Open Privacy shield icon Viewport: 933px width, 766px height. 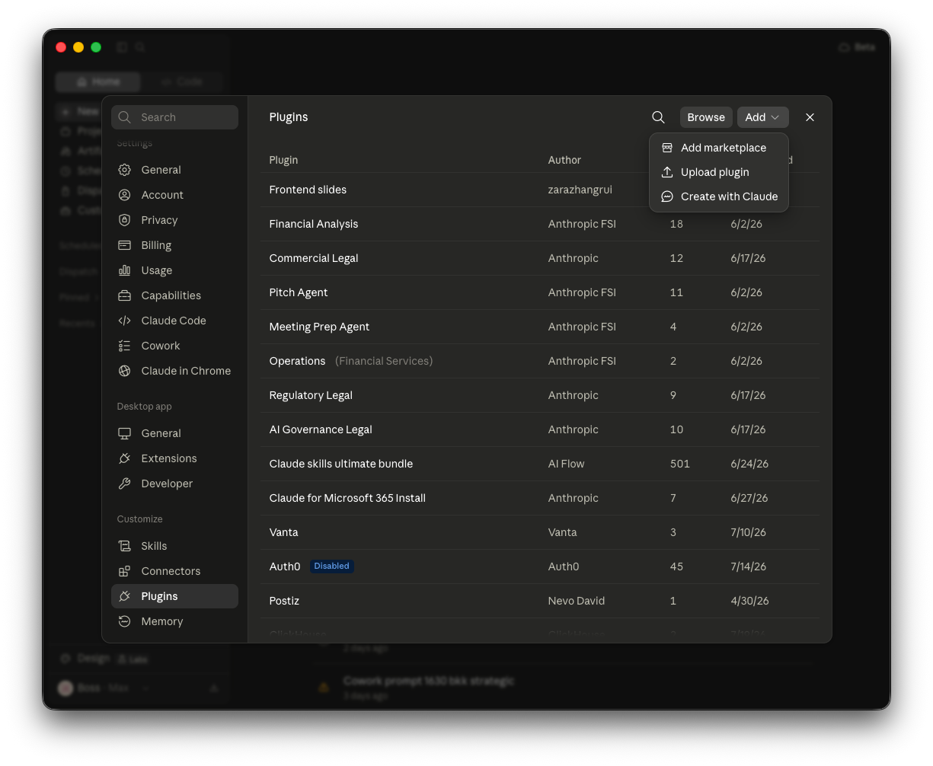124,220
